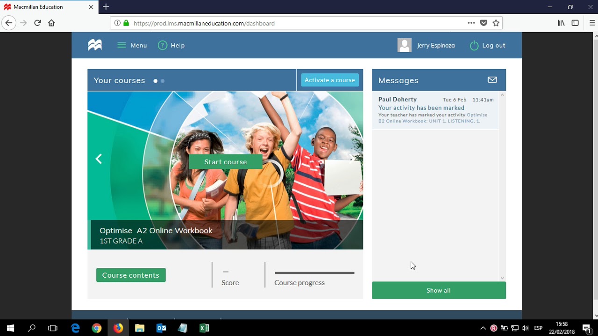Click browser Forward button
Viewport: 598px width, 336px height.
coord(23,23)
